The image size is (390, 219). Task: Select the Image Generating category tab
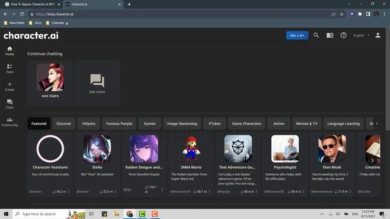[182, 123]
